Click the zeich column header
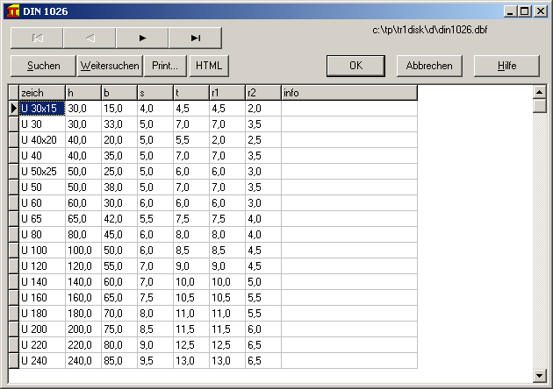 tap(41, 93)
